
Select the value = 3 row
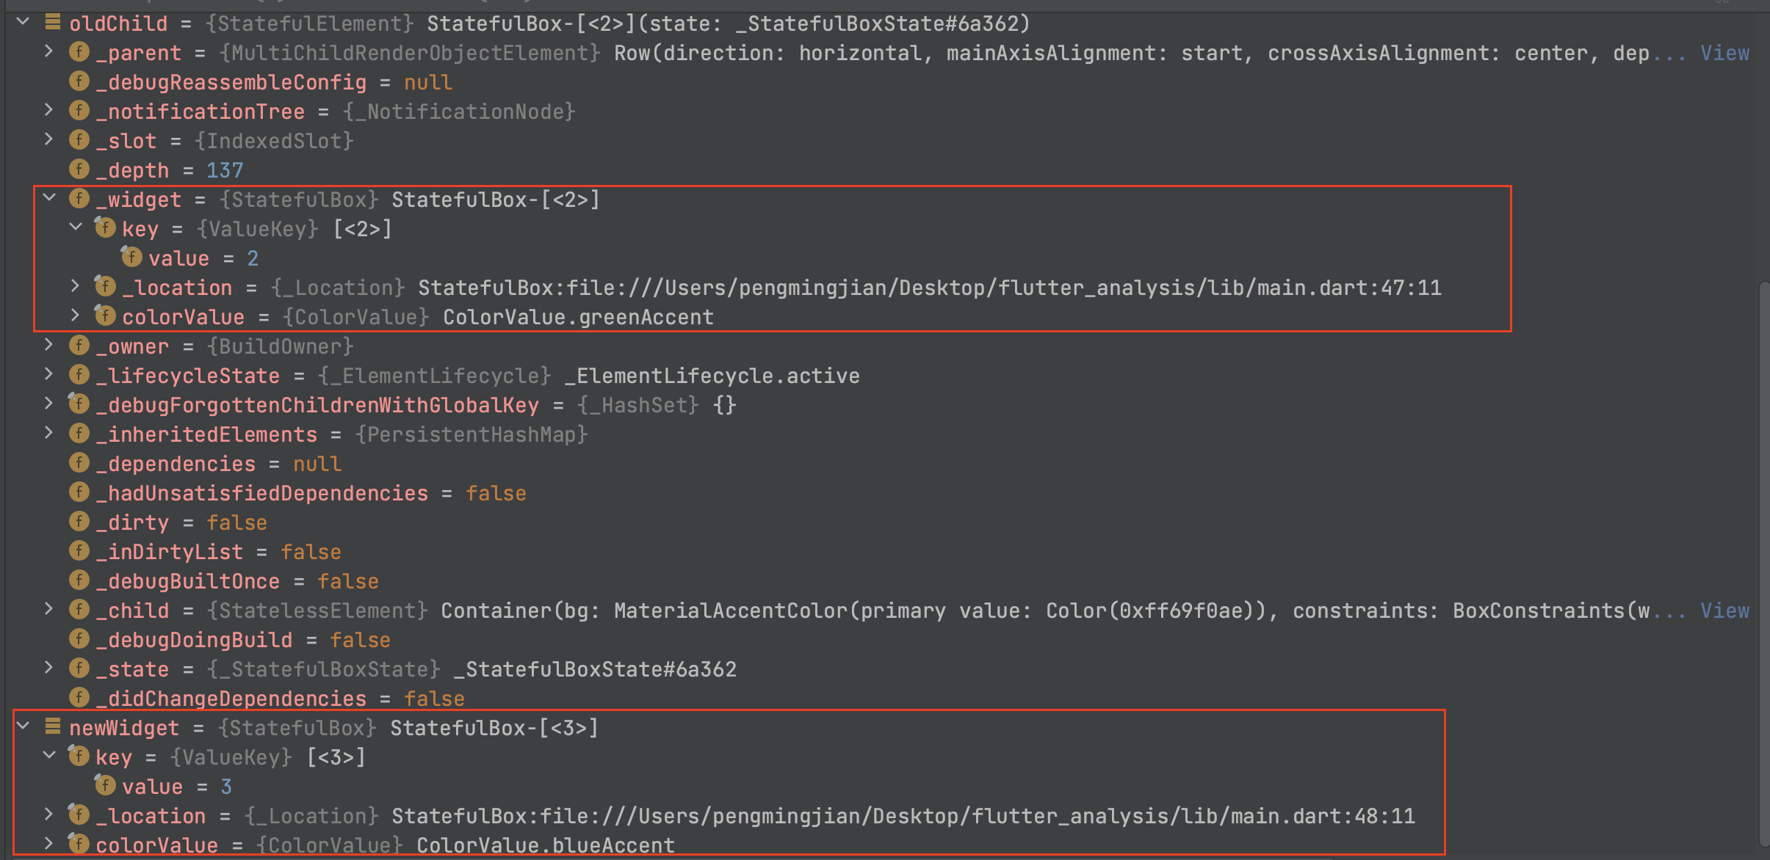(x=881, y=787)
